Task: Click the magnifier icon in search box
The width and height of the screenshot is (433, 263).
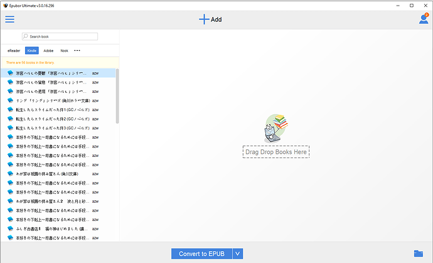Action: (x=26, y=36)
